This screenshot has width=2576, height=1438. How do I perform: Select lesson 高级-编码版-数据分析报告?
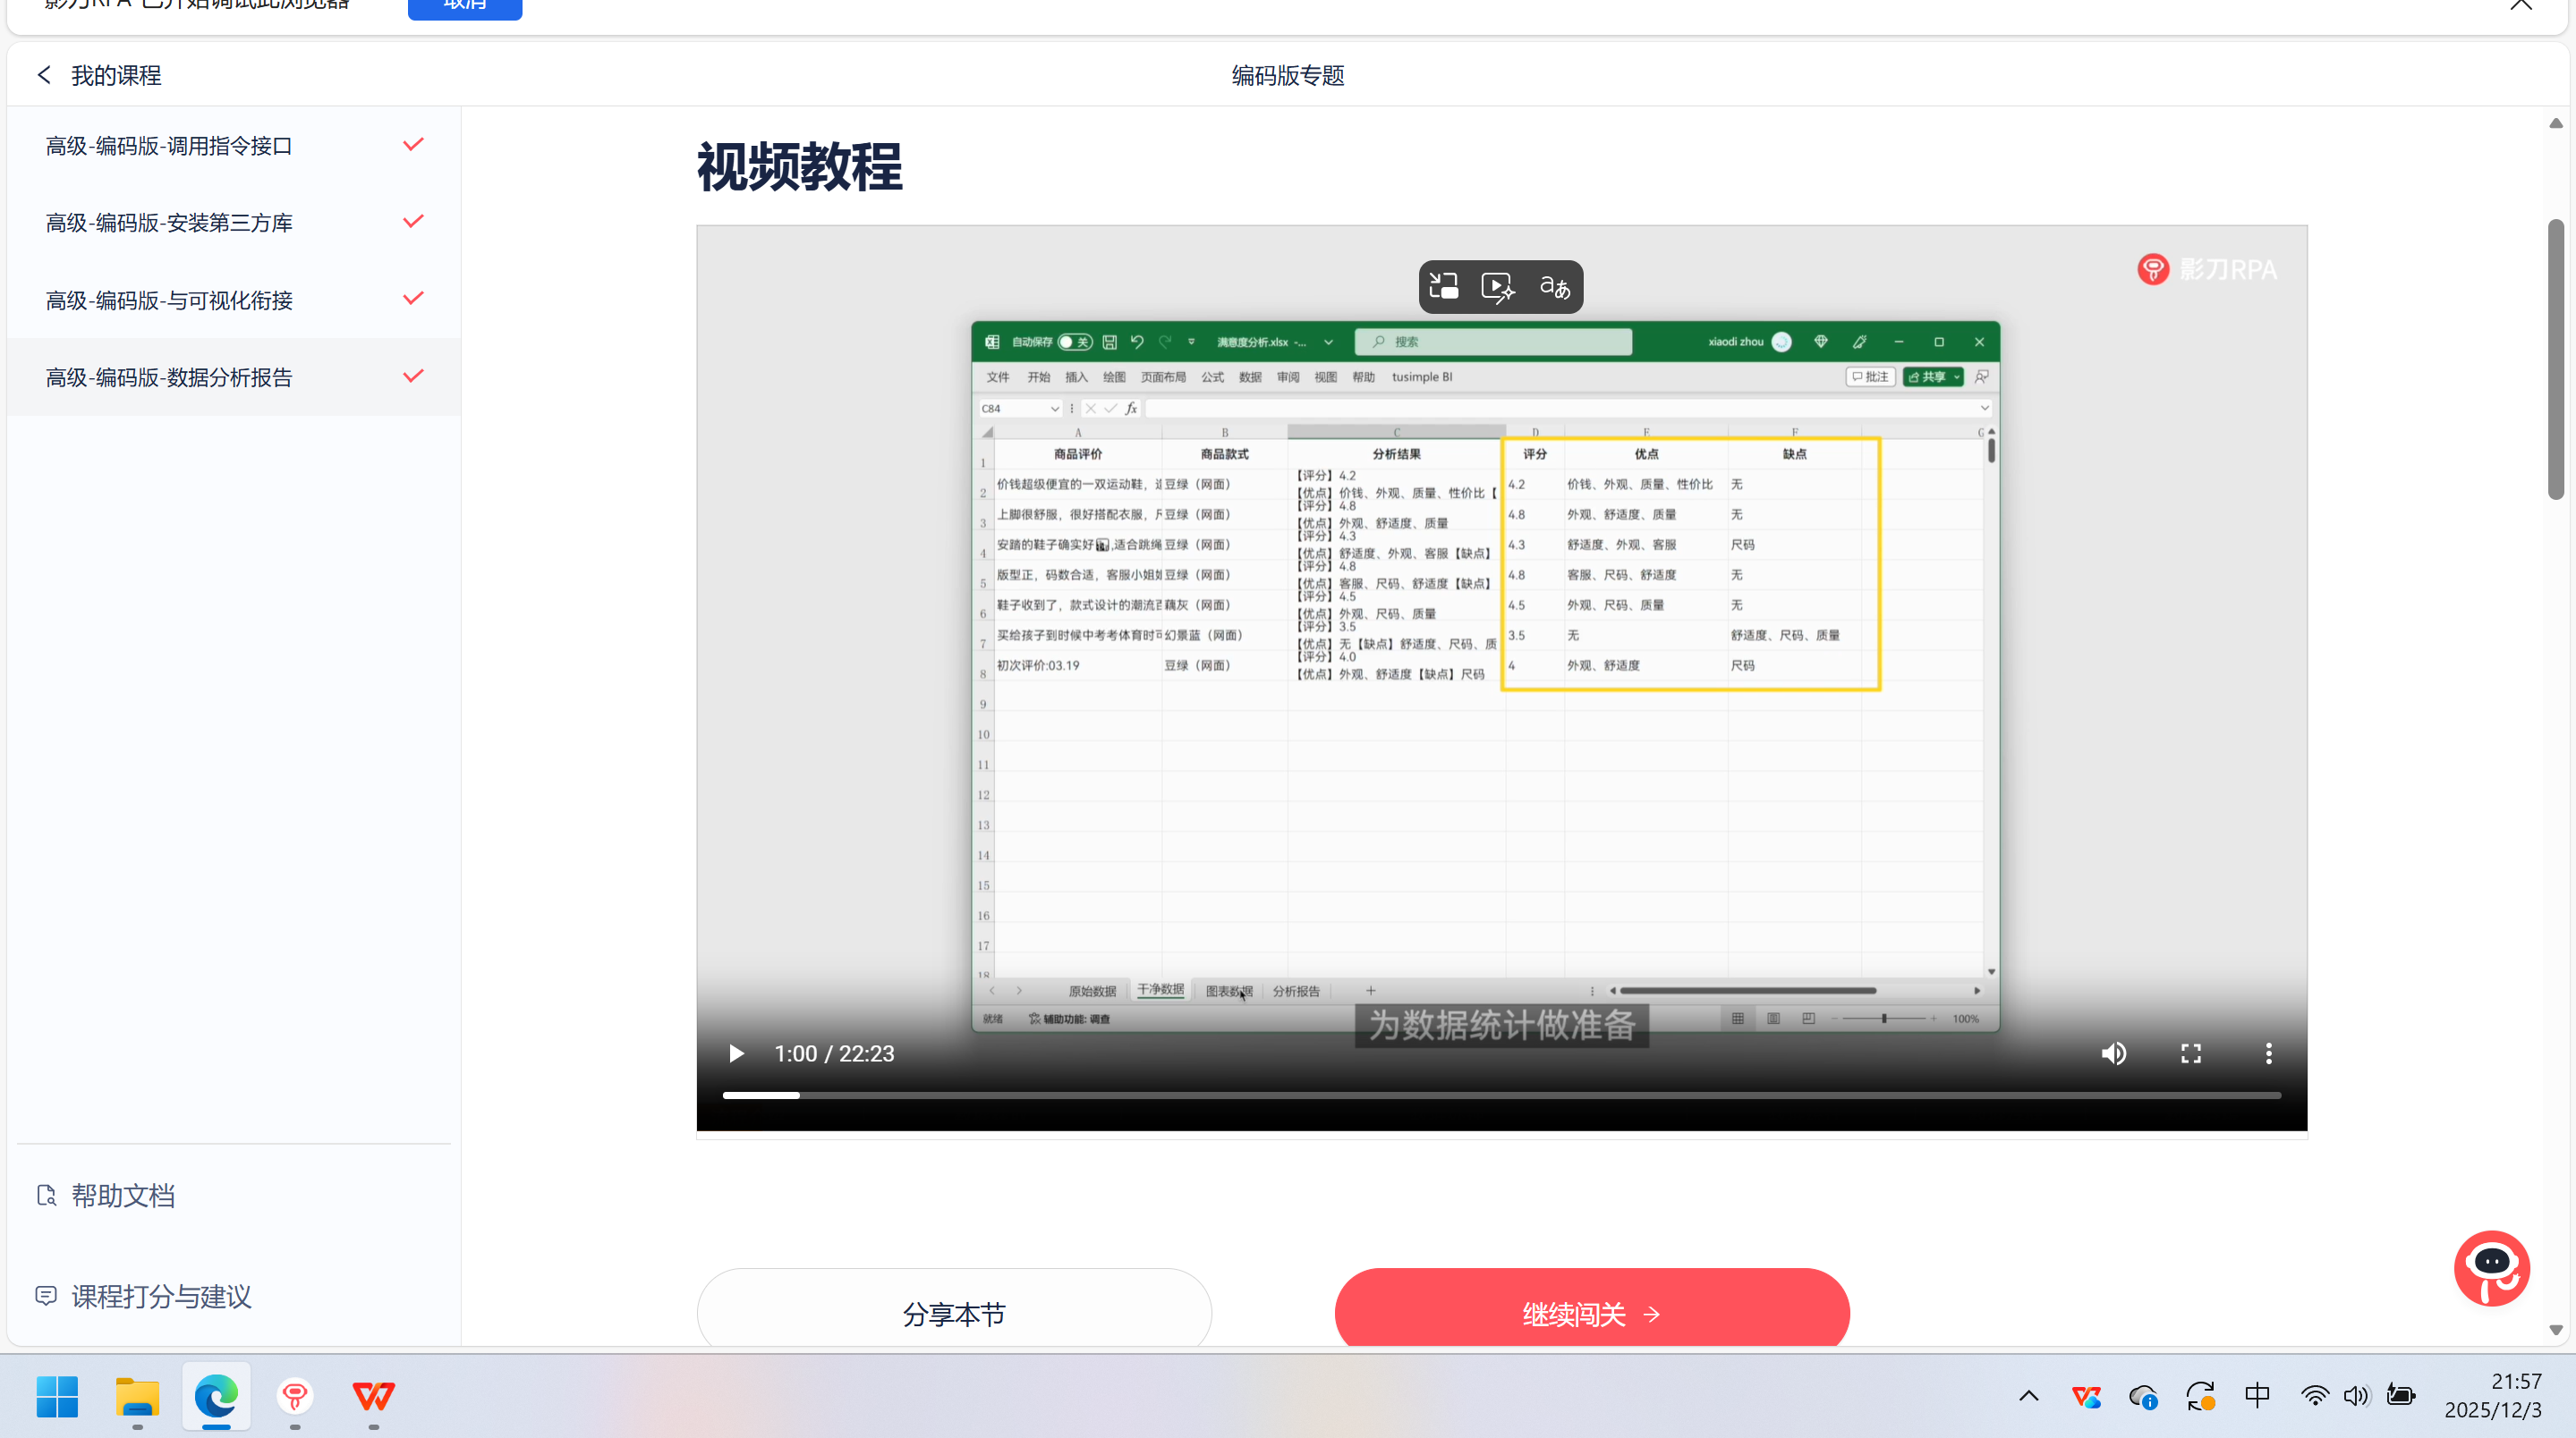pyautogui.click(x=234, y=376)
